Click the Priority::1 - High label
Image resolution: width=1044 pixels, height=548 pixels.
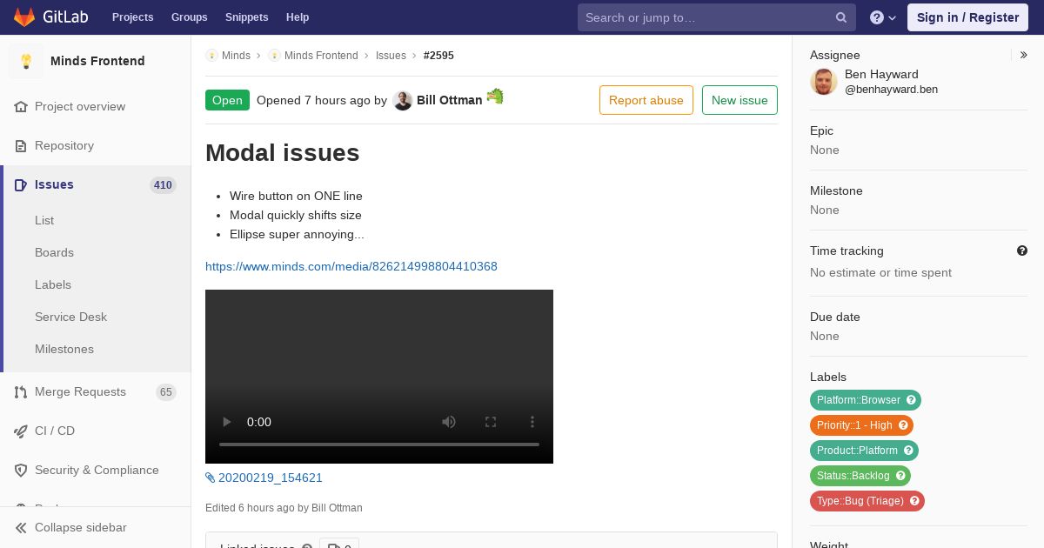tap(861, 425)
